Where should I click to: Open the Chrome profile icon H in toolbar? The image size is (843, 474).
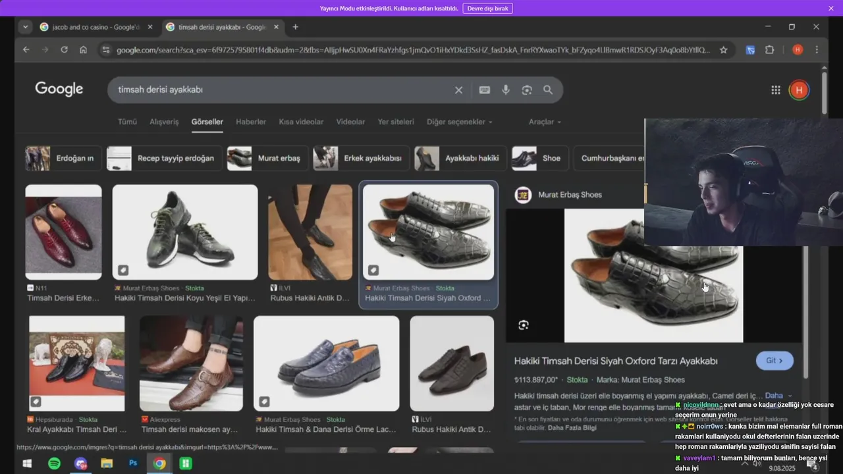(798, 49)
